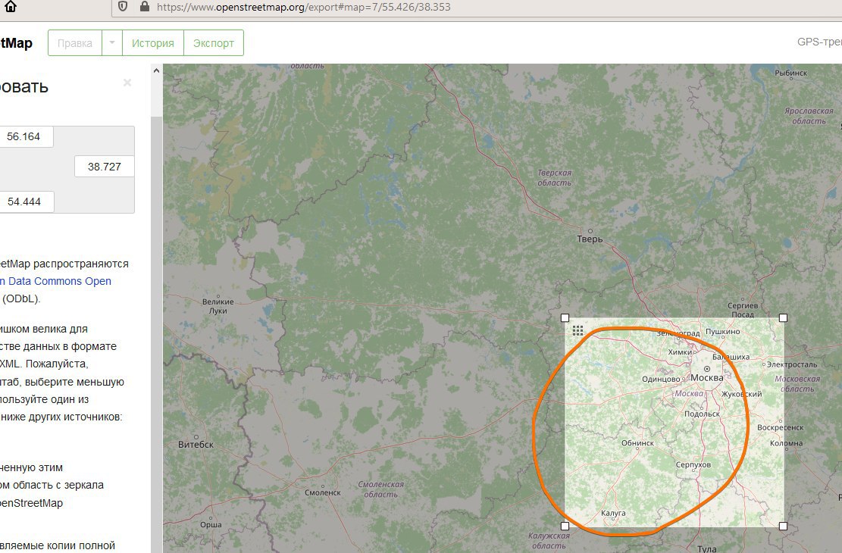This screenshot has height=553, width=842.
Task: Grab the move handle of selection box
Action: (578, 330)
